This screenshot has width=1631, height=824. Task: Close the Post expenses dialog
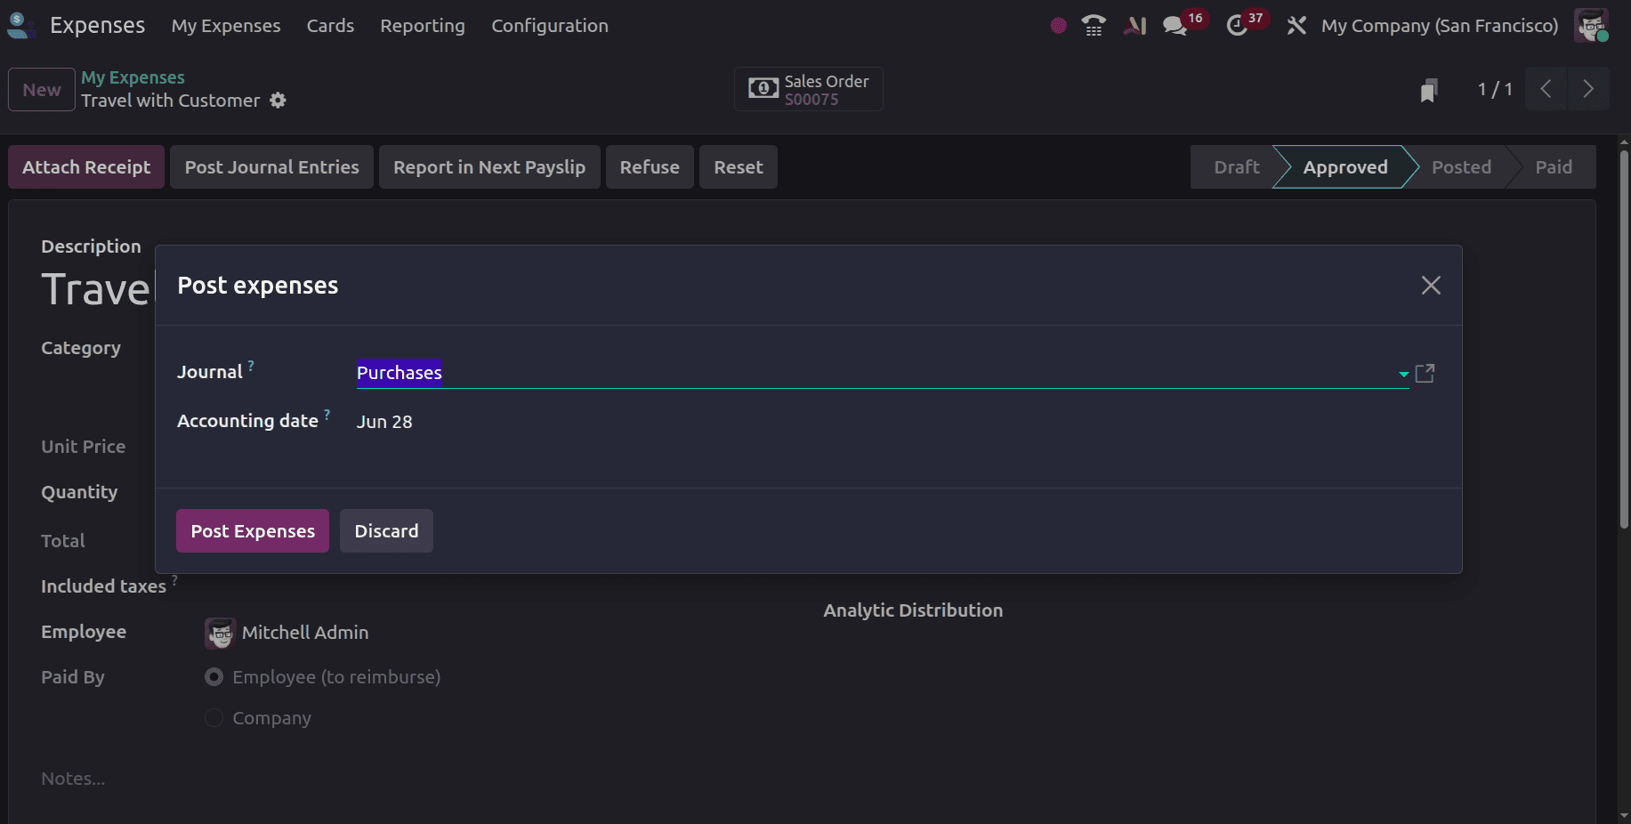pos(1431,286)
